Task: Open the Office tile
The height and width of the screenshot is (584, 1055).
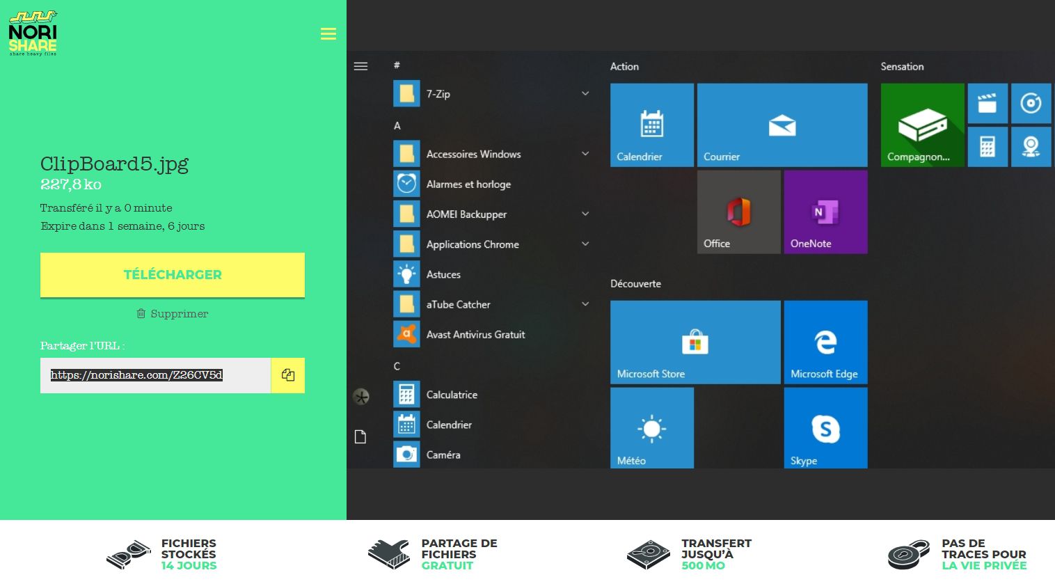Action: [x=739, y=212]
